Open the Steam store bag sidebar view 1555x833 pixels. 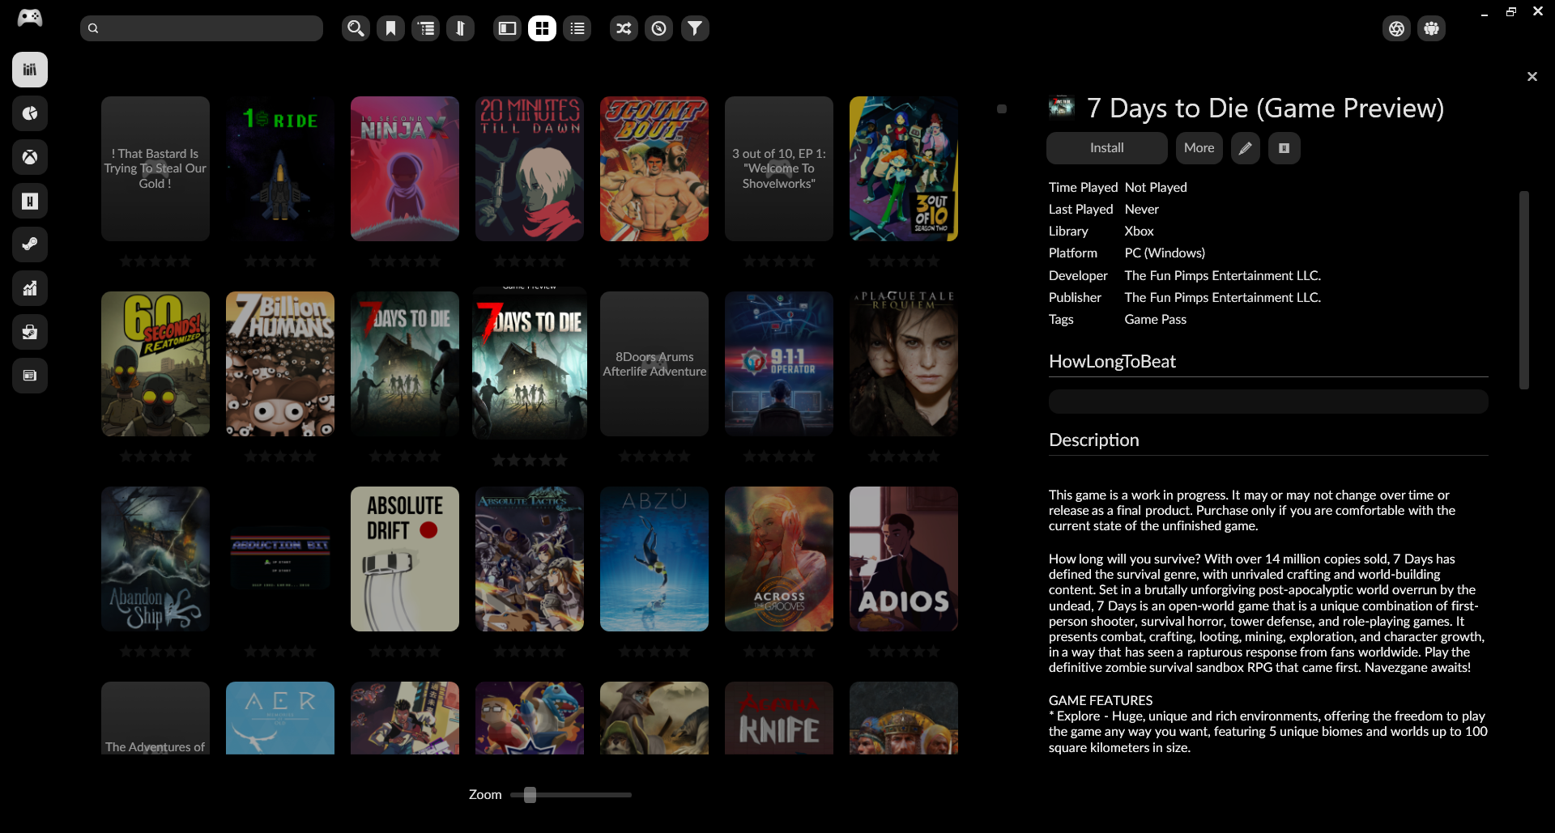coord(30,332)
